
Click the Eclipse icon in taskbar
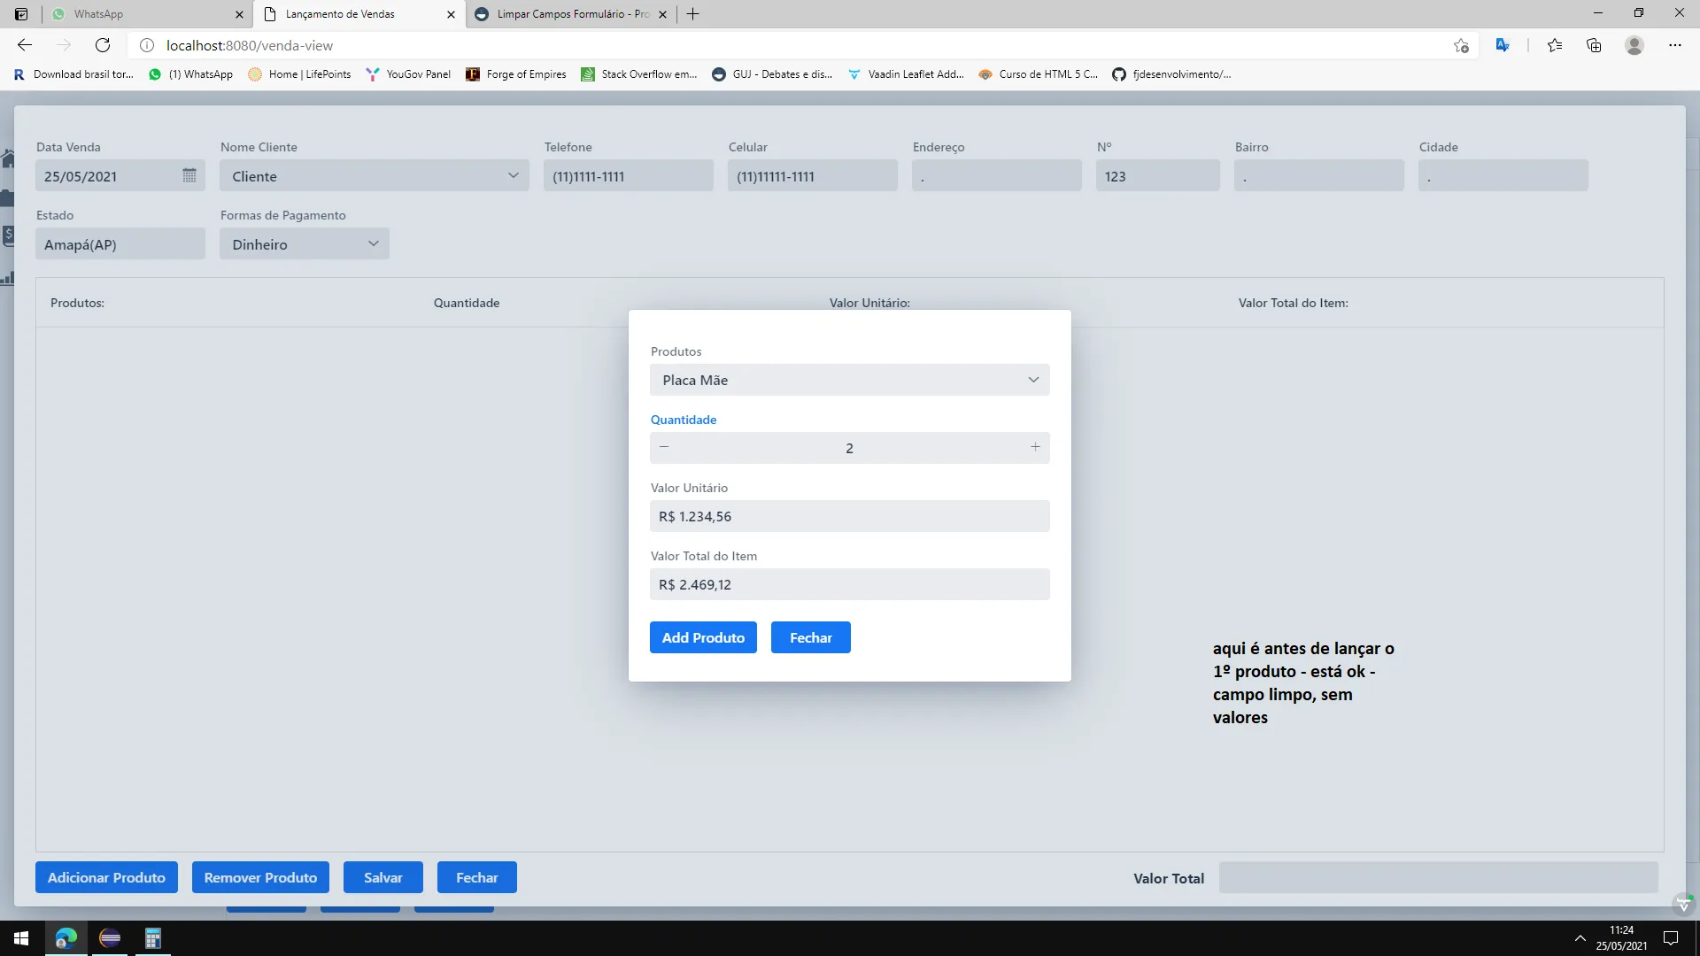click(110, 938)
